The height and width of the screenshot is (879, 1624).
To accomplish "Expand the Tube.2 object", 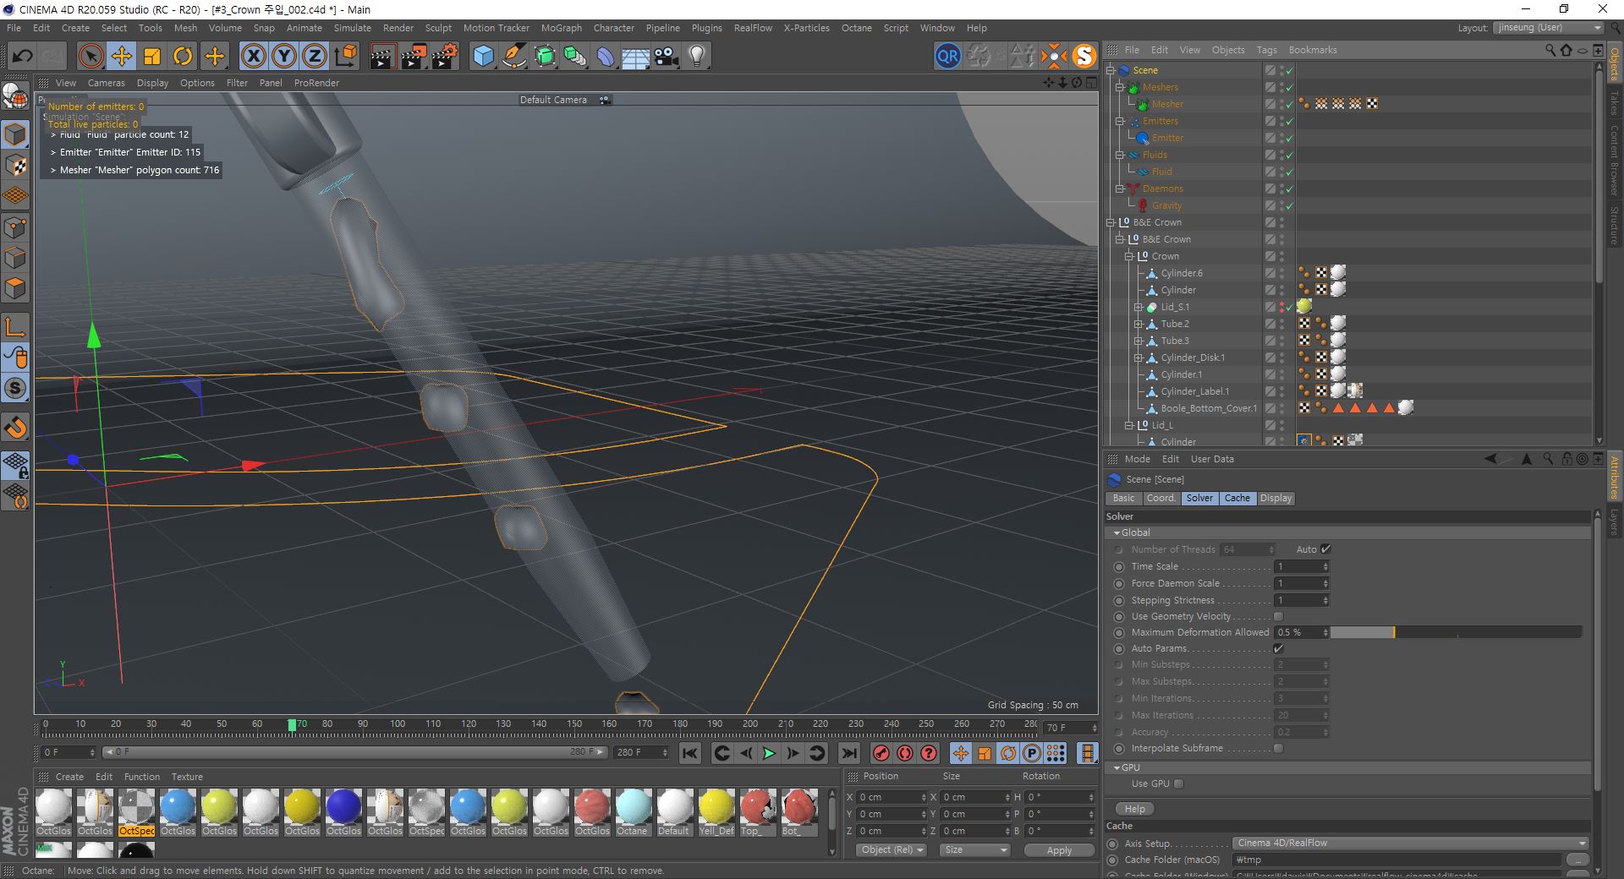I will (1138, 324).
